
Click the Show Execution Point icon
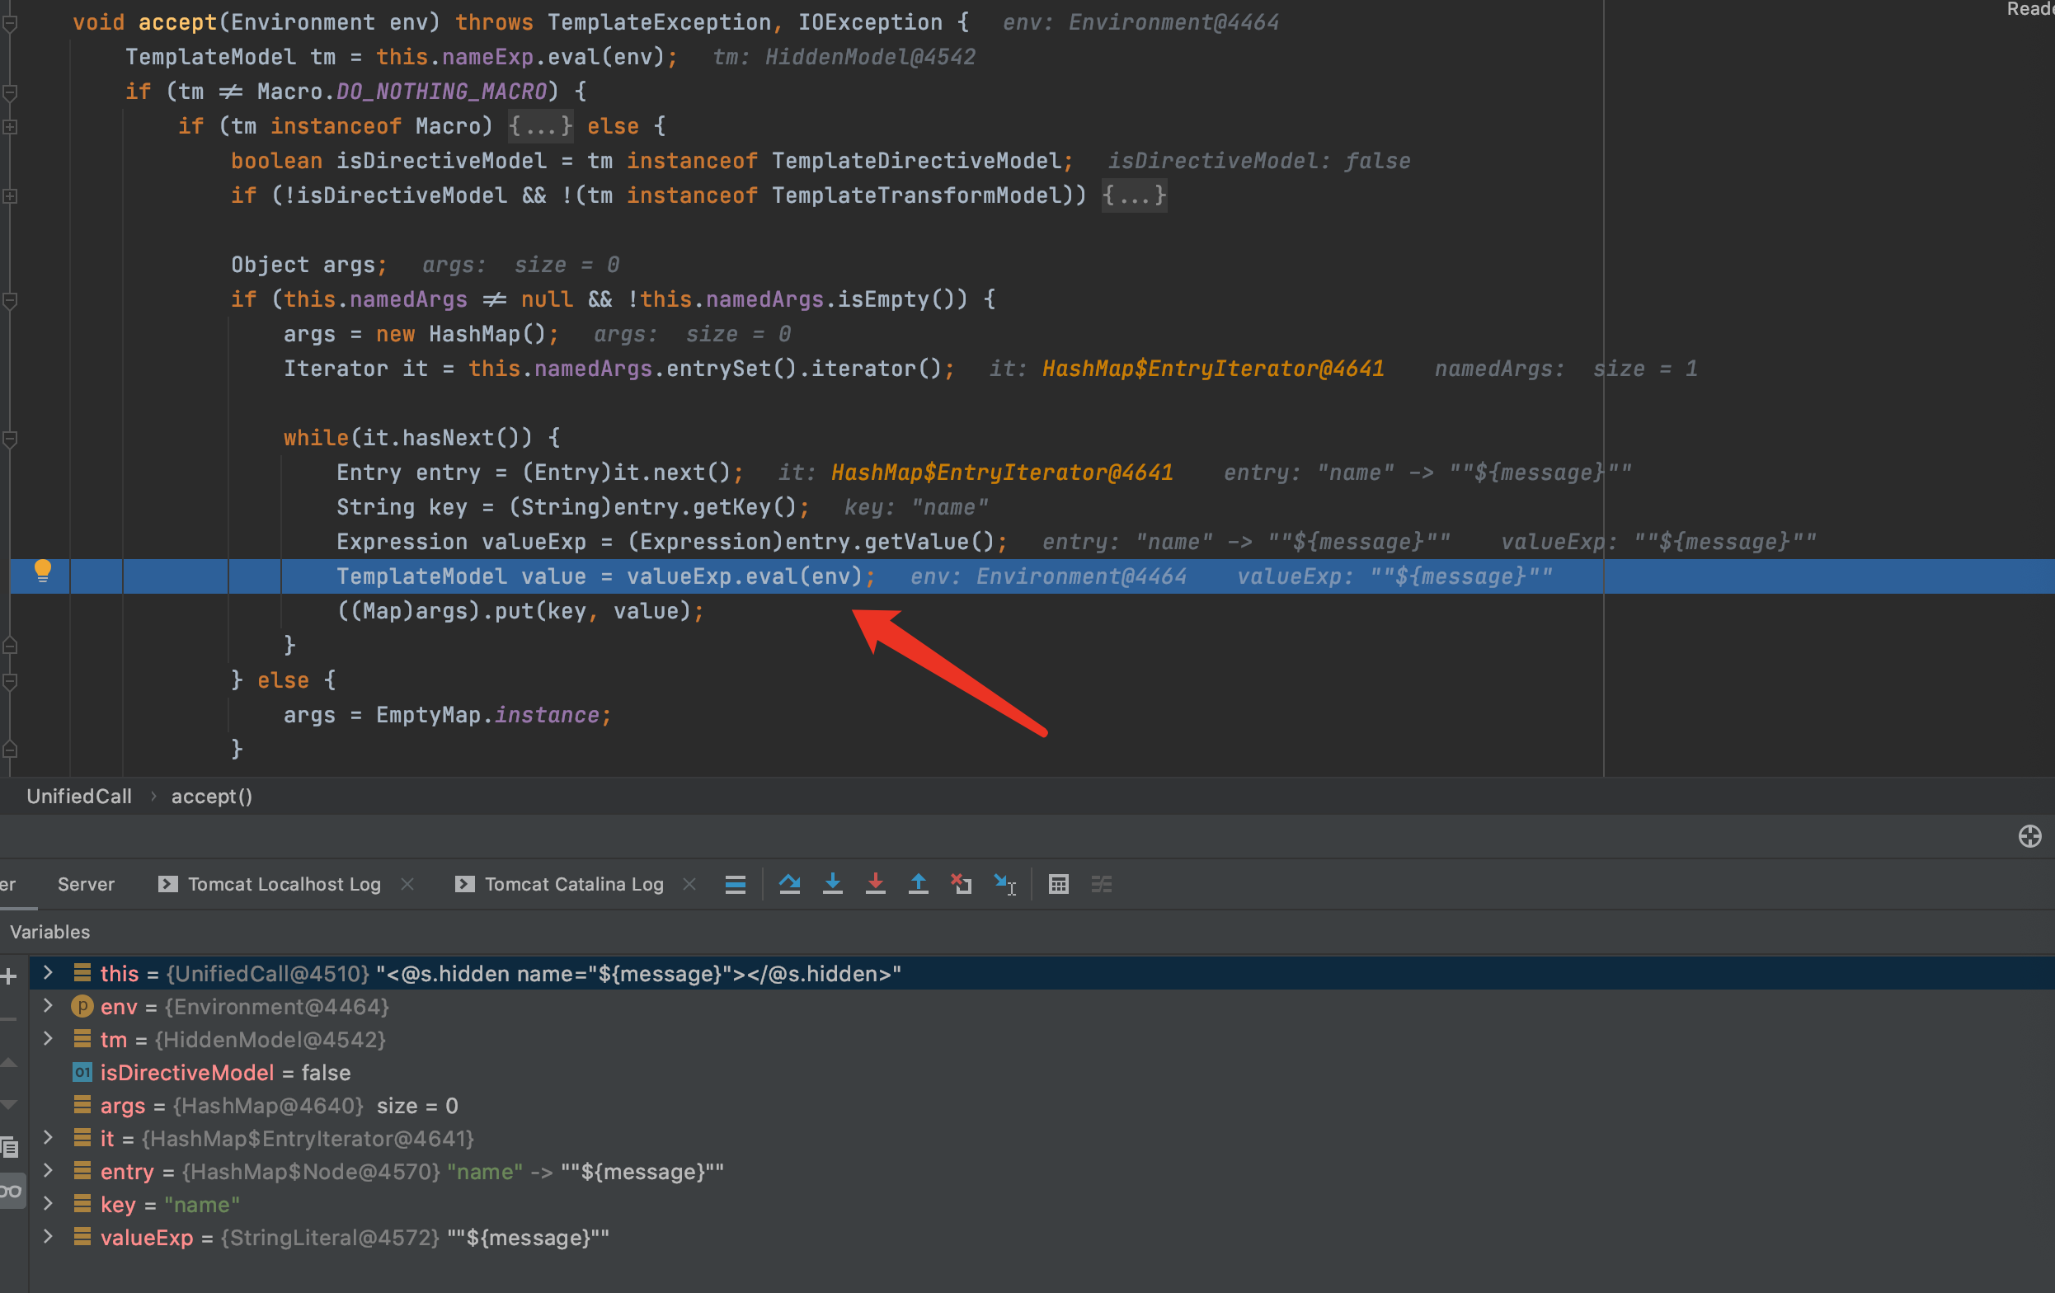[735, 884]
